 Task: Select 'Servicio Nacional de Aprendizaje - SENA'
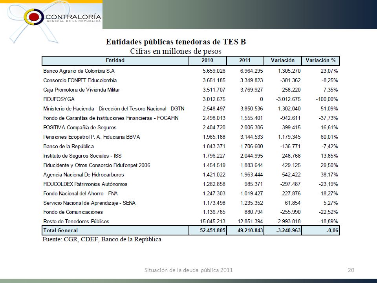tap(90, 203)
